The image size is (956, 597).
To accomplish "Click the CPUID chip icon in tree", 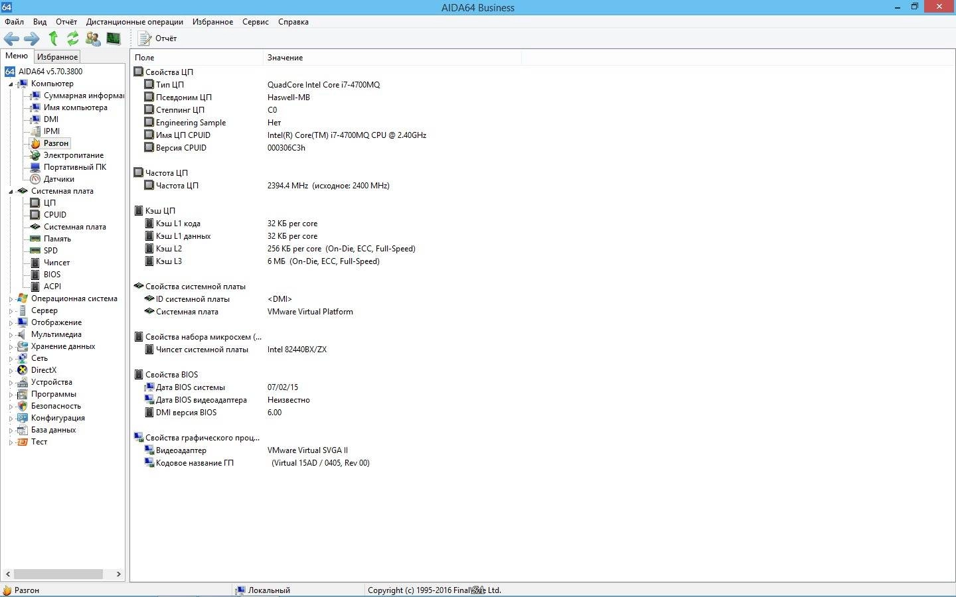I will pos(35,215).
